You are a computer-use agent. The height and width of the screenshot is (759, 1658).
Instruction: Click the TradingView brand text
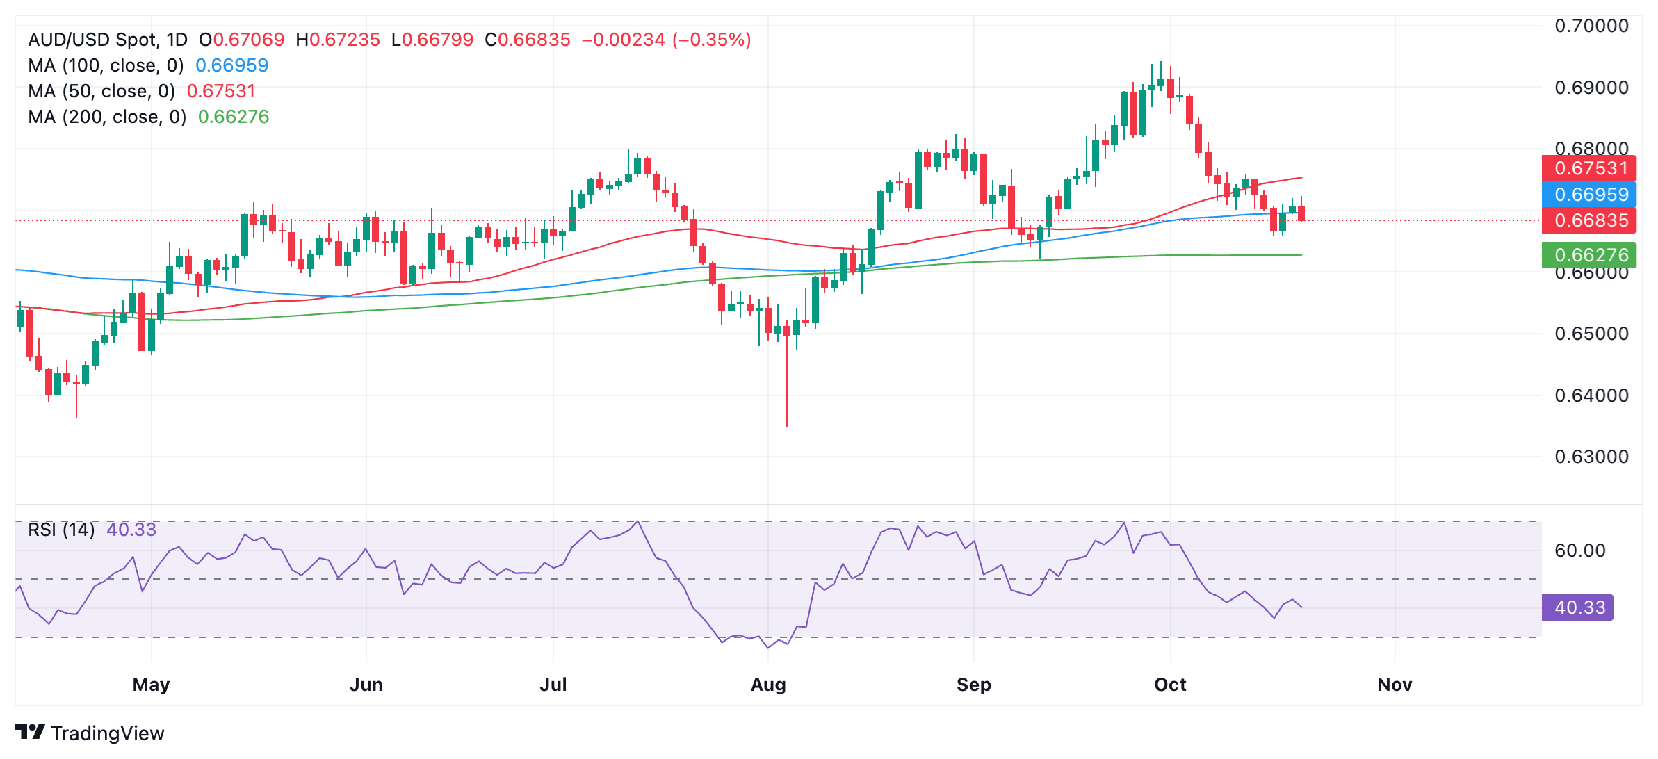[108, 733]
